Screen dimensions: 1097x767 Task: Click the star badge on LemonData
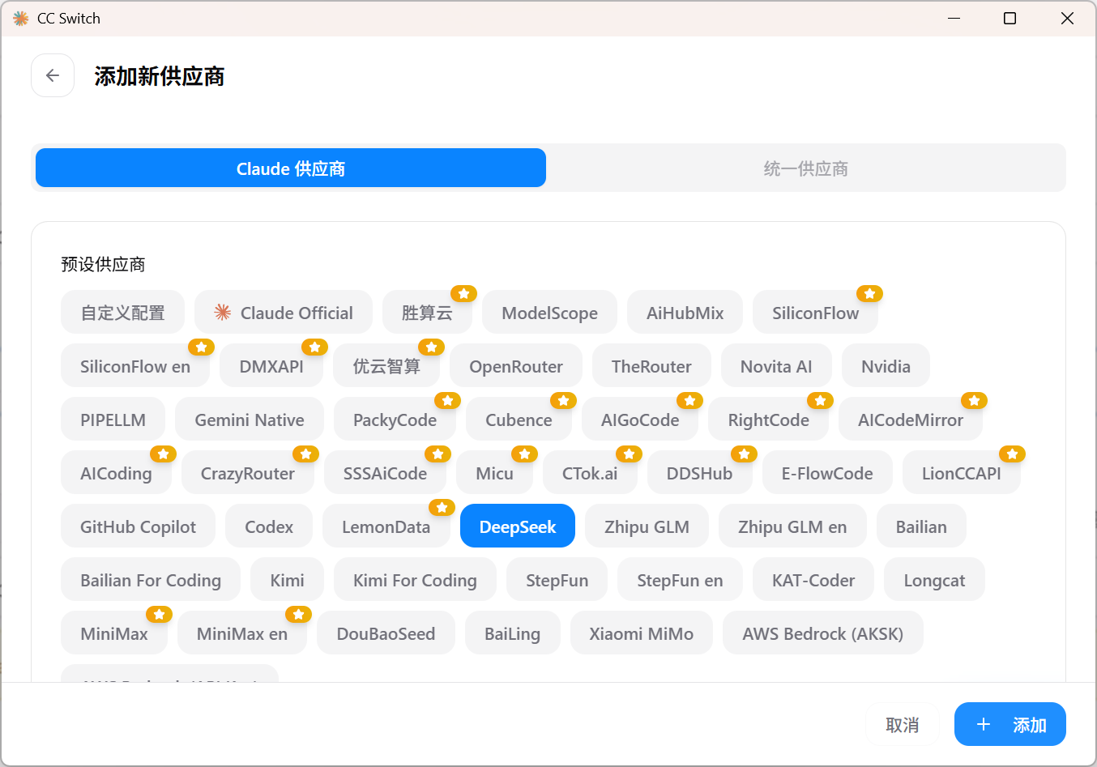(442, 507)
